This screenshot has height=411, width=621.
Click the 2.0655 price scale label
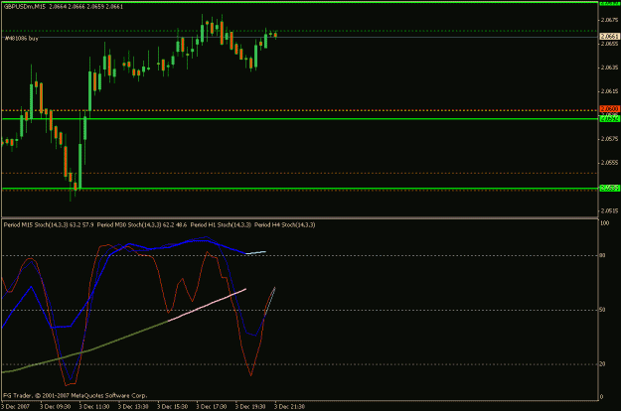pyautogui.click(x=609, y=44)
